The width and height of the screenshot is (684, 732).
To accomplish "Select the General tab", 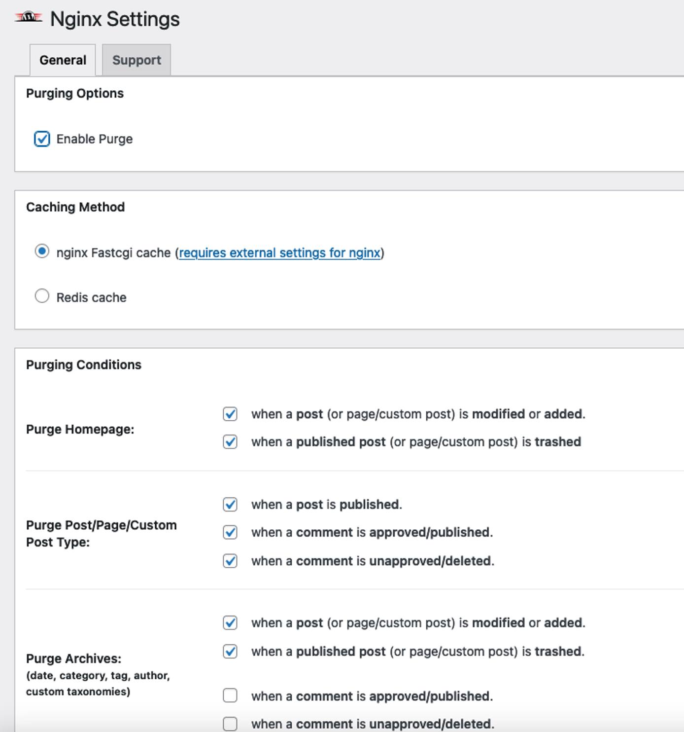I will pos(62,60).
